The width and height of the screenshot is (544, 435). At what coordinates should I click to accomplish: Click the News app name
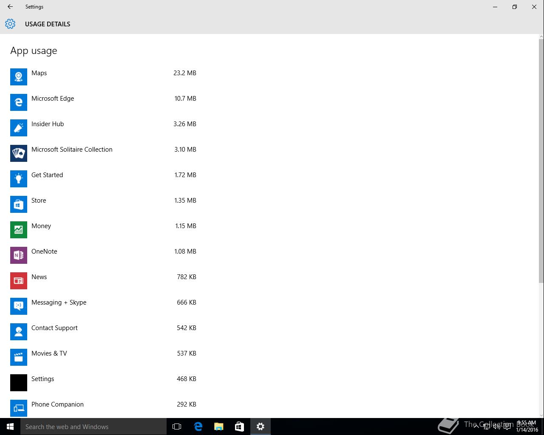pyautogui.click(x=39, y=277)
